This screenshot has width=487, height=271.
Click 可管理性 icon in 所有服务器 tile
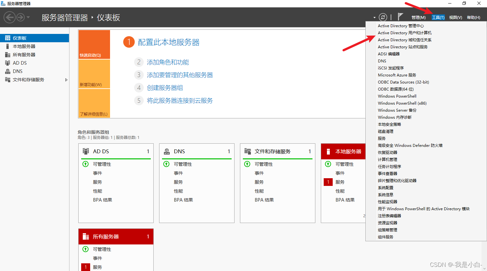pyautogui.click(x=86, y=249)
